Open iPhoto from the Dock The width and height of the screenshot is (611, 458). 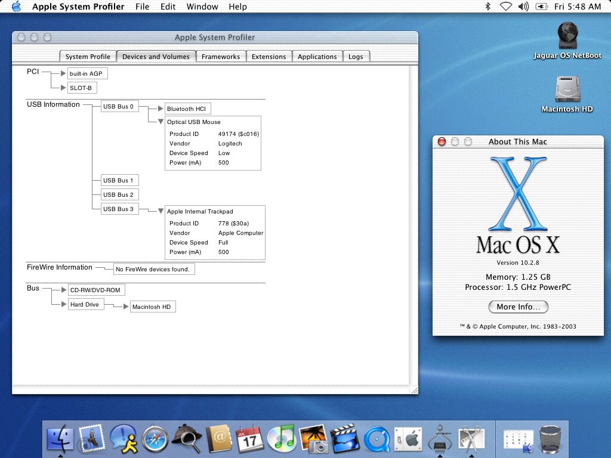(x=313, y=439)
